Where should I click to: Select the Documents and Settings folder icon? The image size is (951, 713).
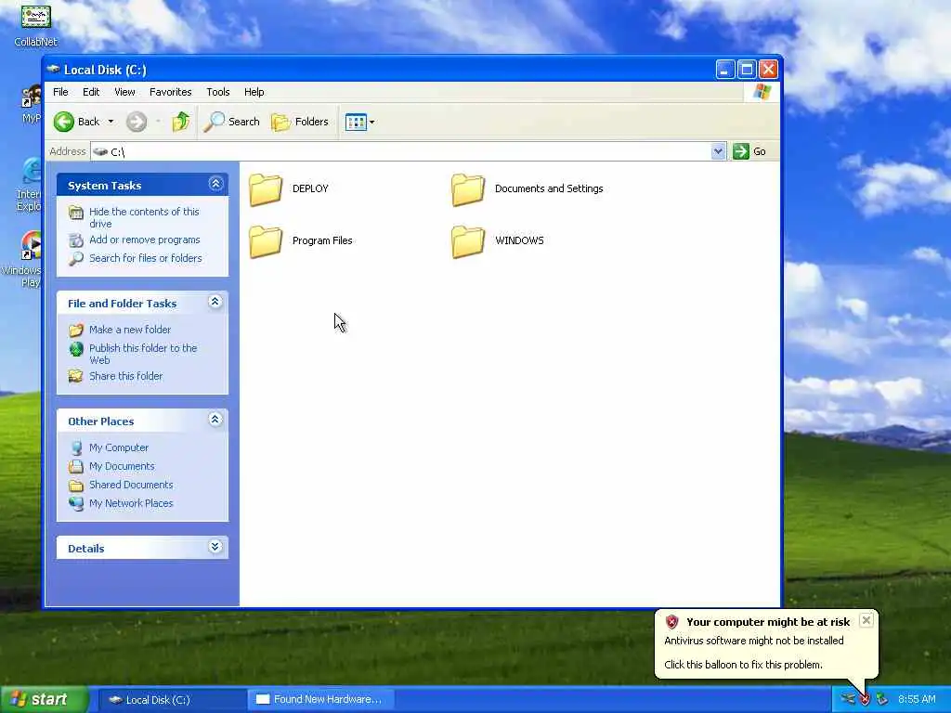pyautogui.click(x=468, y=189)
